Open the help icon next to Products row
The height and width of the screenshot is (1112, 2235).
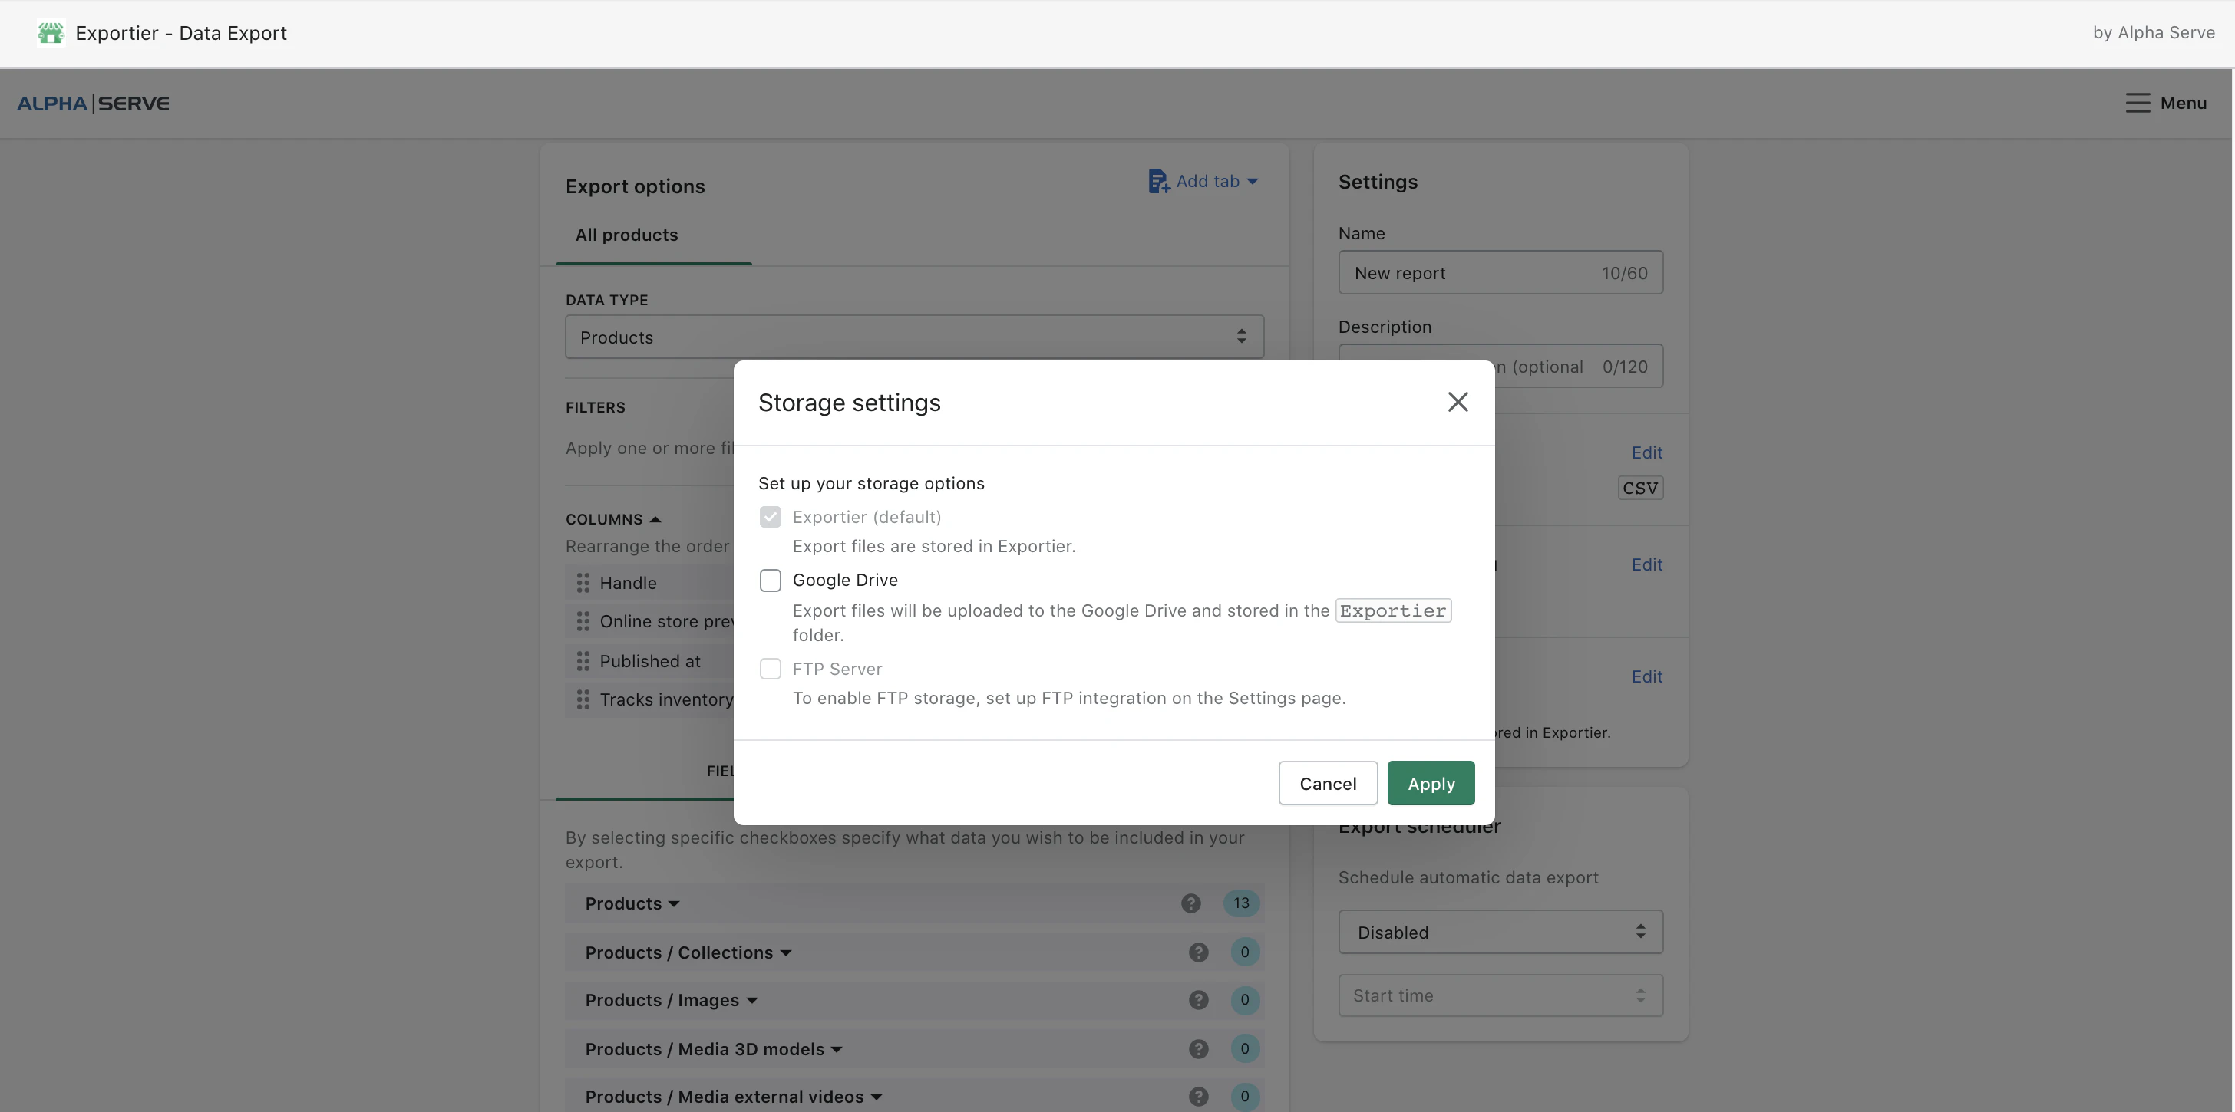tap(1190, 903)
